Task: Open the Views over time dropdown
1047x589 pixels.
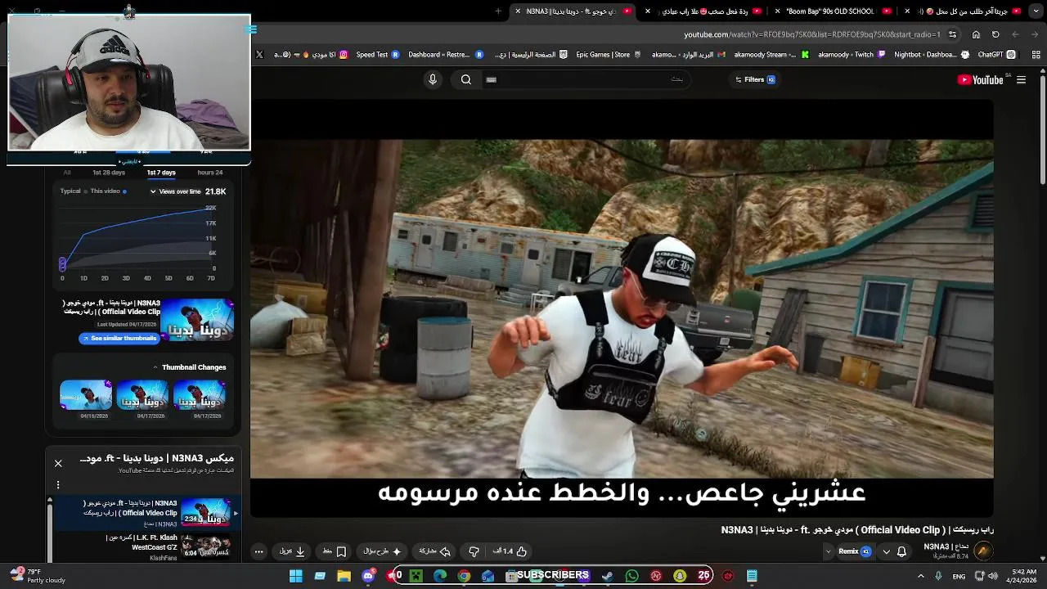Action: (175, 191)
